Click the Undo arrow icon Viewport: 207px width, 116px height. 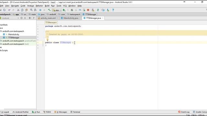(x=9, y=10)
